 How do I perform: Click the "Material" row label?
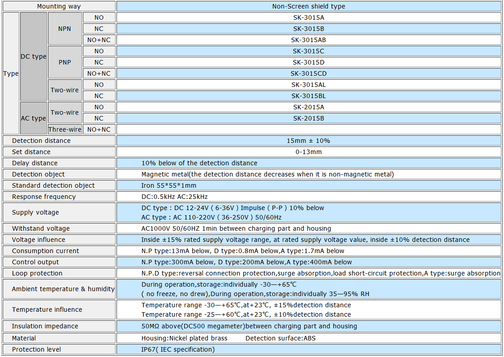click(24, 338)
